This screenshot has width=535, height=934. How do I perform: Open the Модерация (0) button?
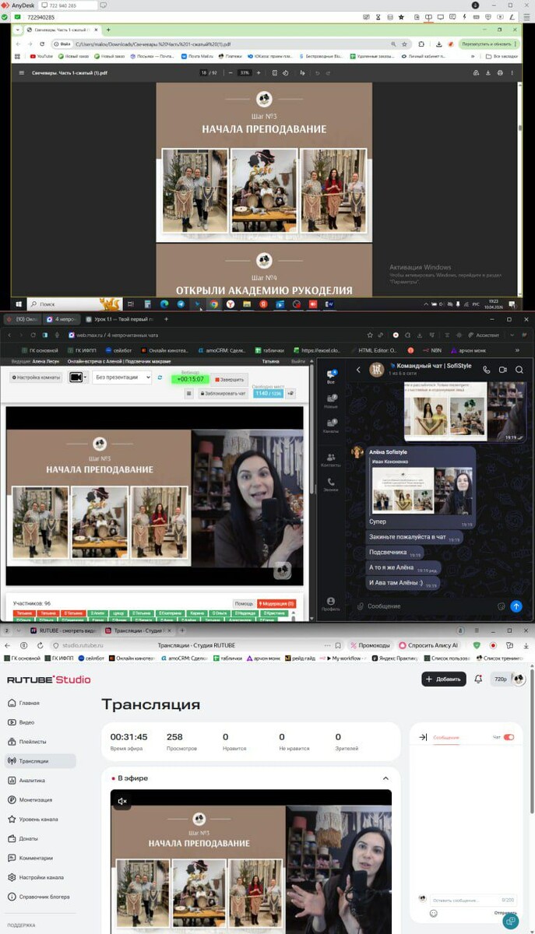276,603
